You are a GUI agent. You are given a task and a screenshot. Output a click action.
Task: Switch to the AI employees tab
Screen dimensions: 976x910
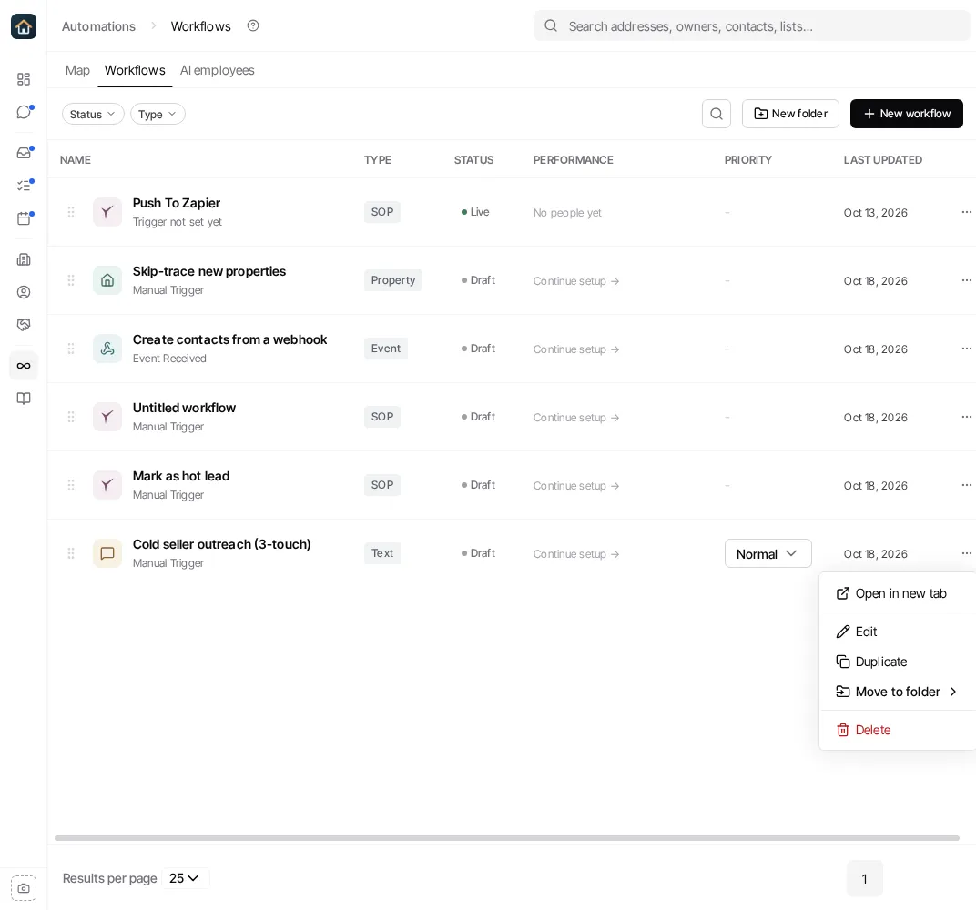218,70
